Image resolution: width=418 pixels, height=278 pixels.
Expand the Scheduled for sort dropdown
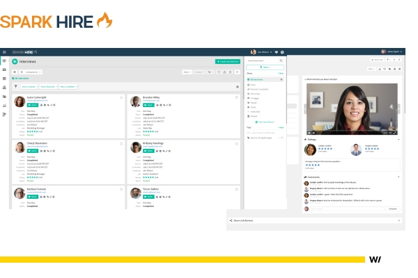point(32,72)
